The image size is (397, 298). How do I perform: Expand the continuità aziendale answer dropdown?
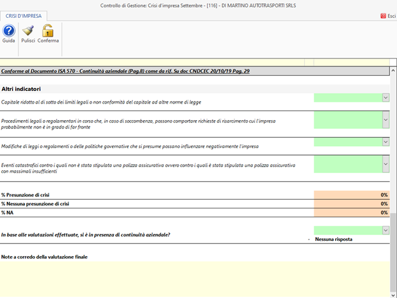[x=386, y=230]
